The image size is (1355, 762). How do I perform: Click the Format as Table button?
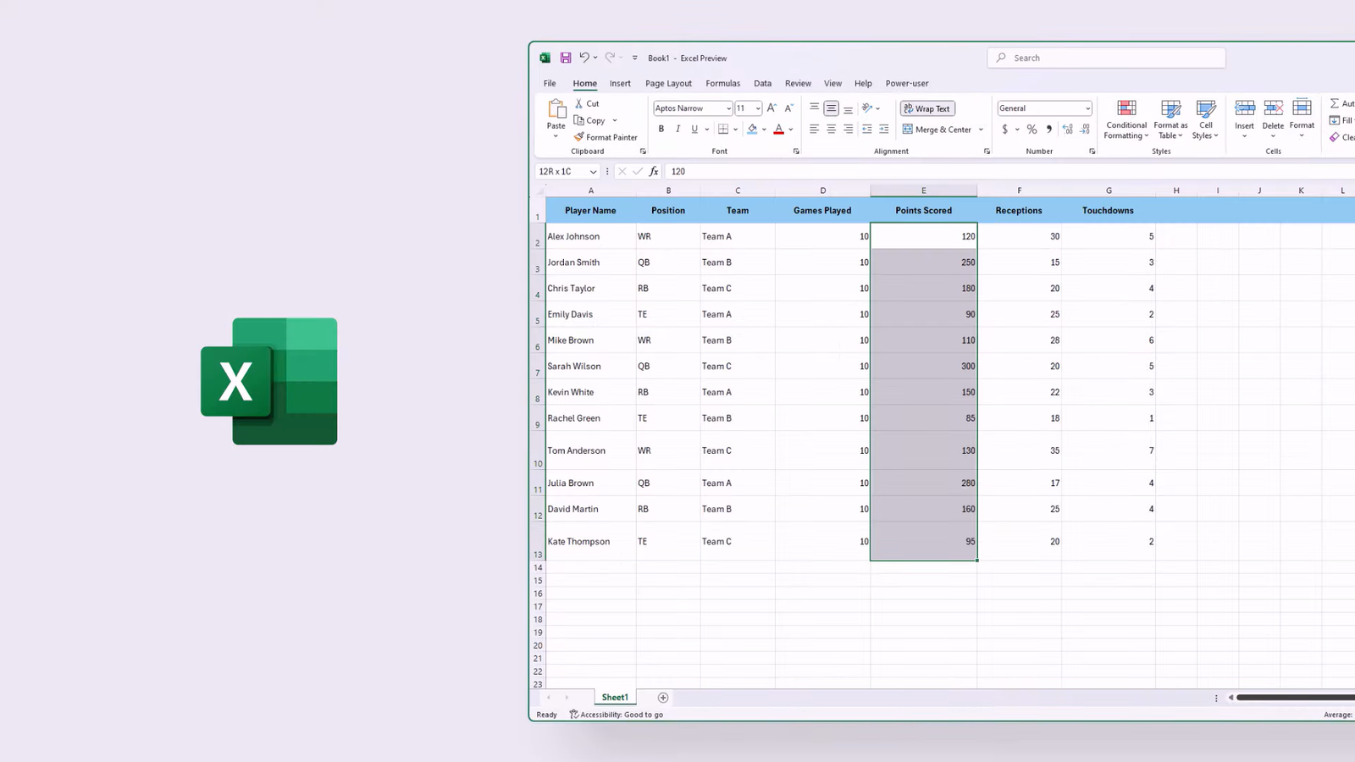click(1170, 120)
